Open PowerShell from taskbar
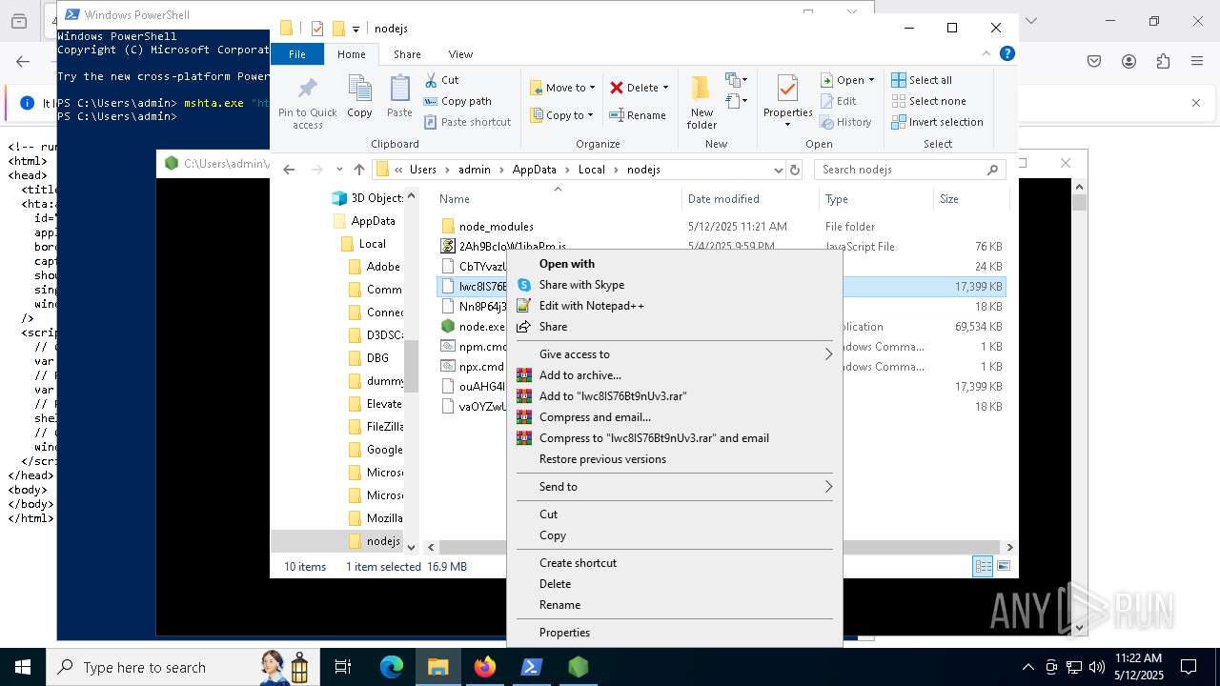Viewport: 1220px width, 686px height. (x=532, y=667)
